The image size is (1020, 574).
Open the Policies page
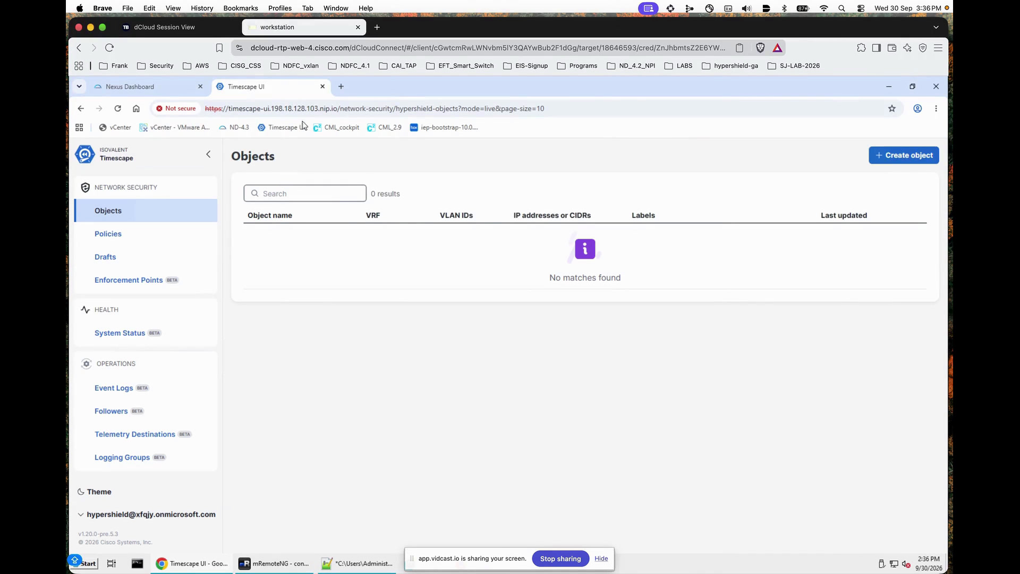[x=108, y=234]
